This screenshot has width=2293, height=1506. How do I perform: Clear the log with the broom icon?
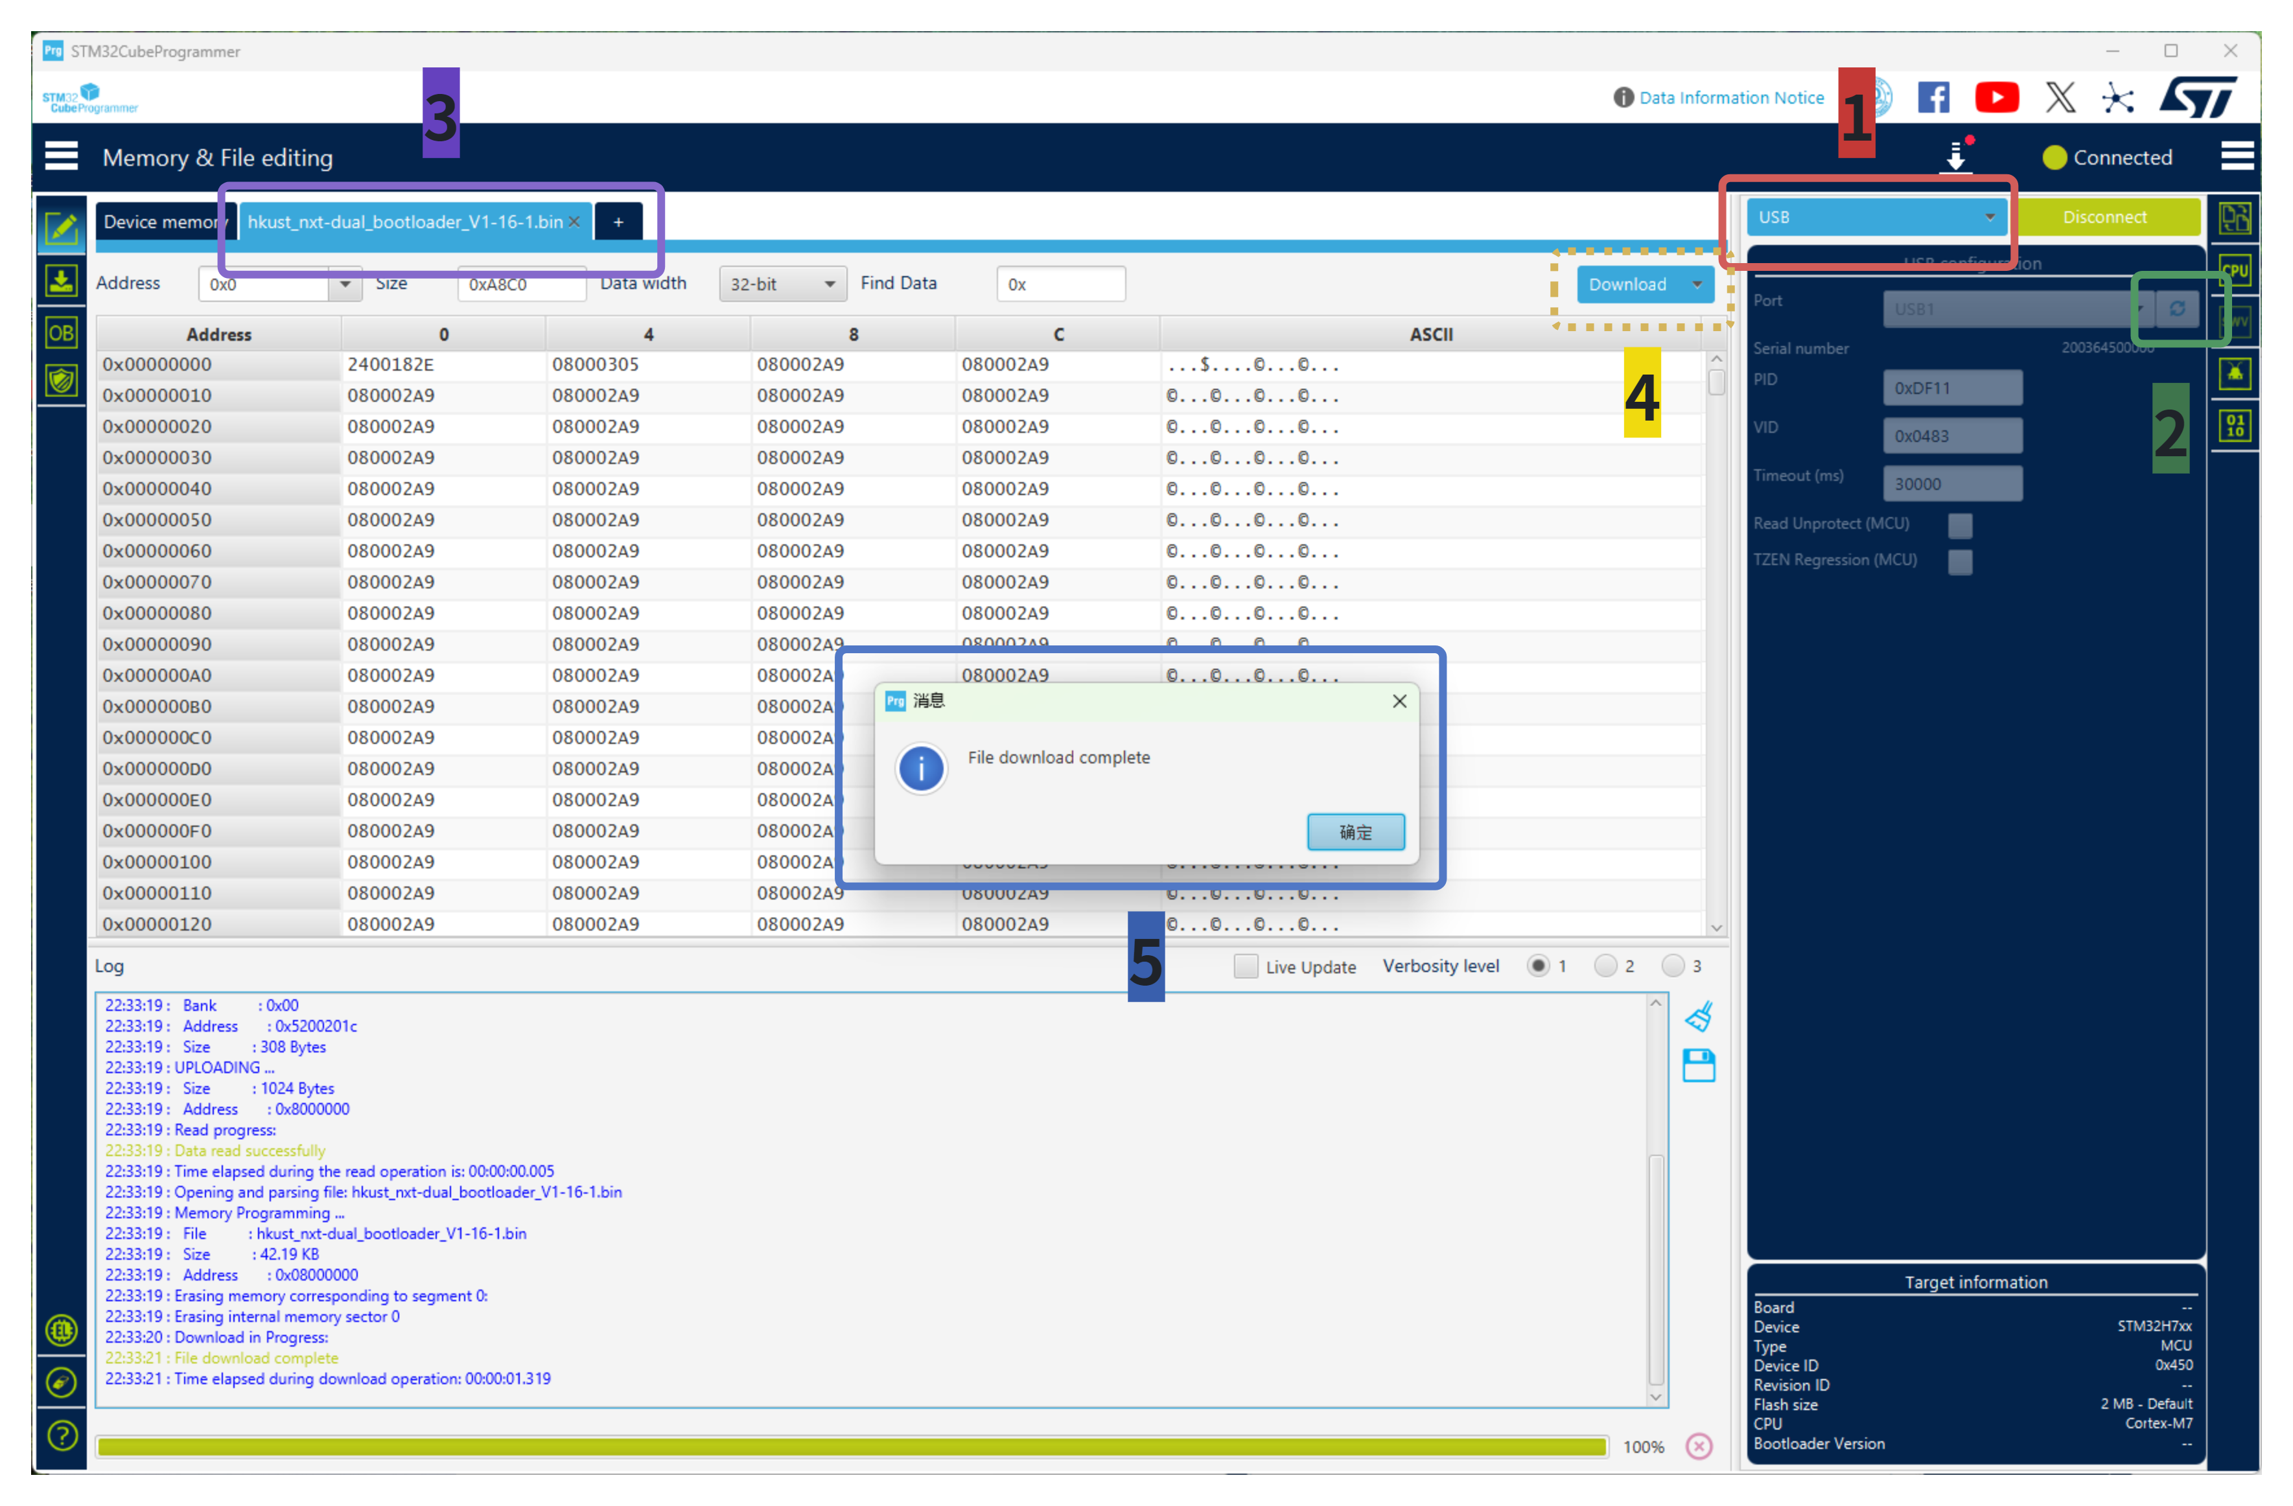tap(1699, 1017)
